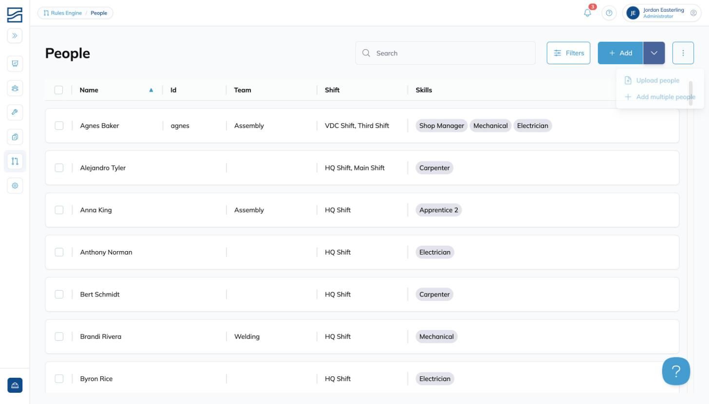Sort by the Skills column header
The height and width of the screenshot is (404, 709).
click(424, 90)
